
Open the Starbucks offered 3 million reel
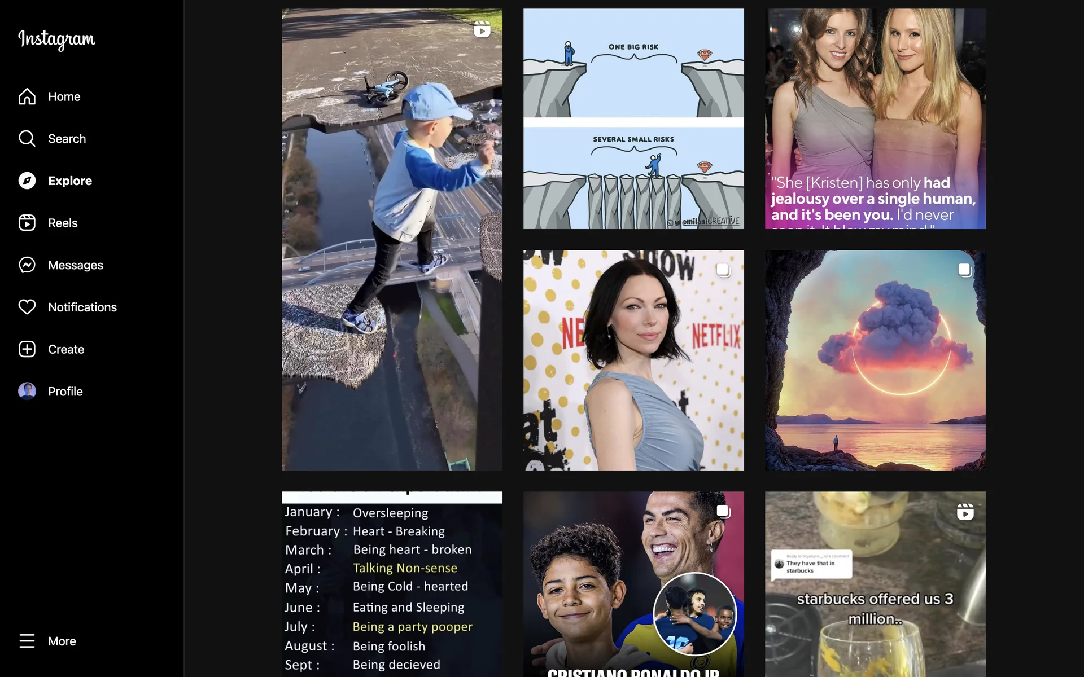875,584
